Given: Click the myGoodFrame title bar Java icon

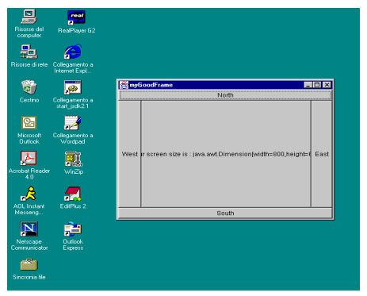Looking at the screenshot, I should 124,85.
